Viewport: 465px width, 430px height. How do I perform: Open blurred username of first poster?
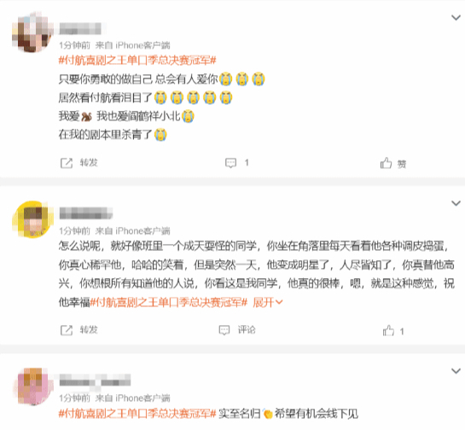tap(80, 29)
